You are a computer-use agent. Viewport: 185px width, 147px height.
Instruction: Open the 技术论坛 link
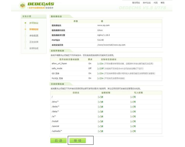(x=147, y=3)
